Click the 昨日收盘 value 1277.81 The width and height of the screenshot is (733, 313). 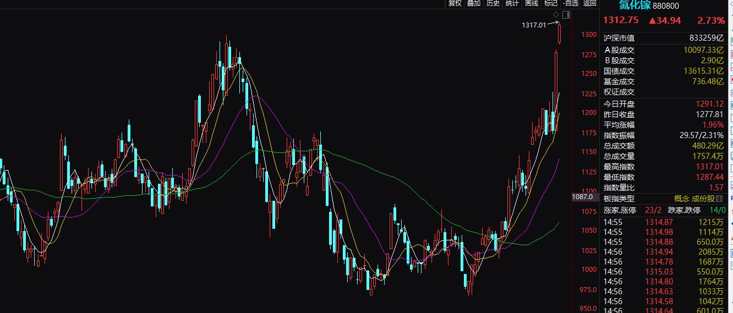coord(710,114)
